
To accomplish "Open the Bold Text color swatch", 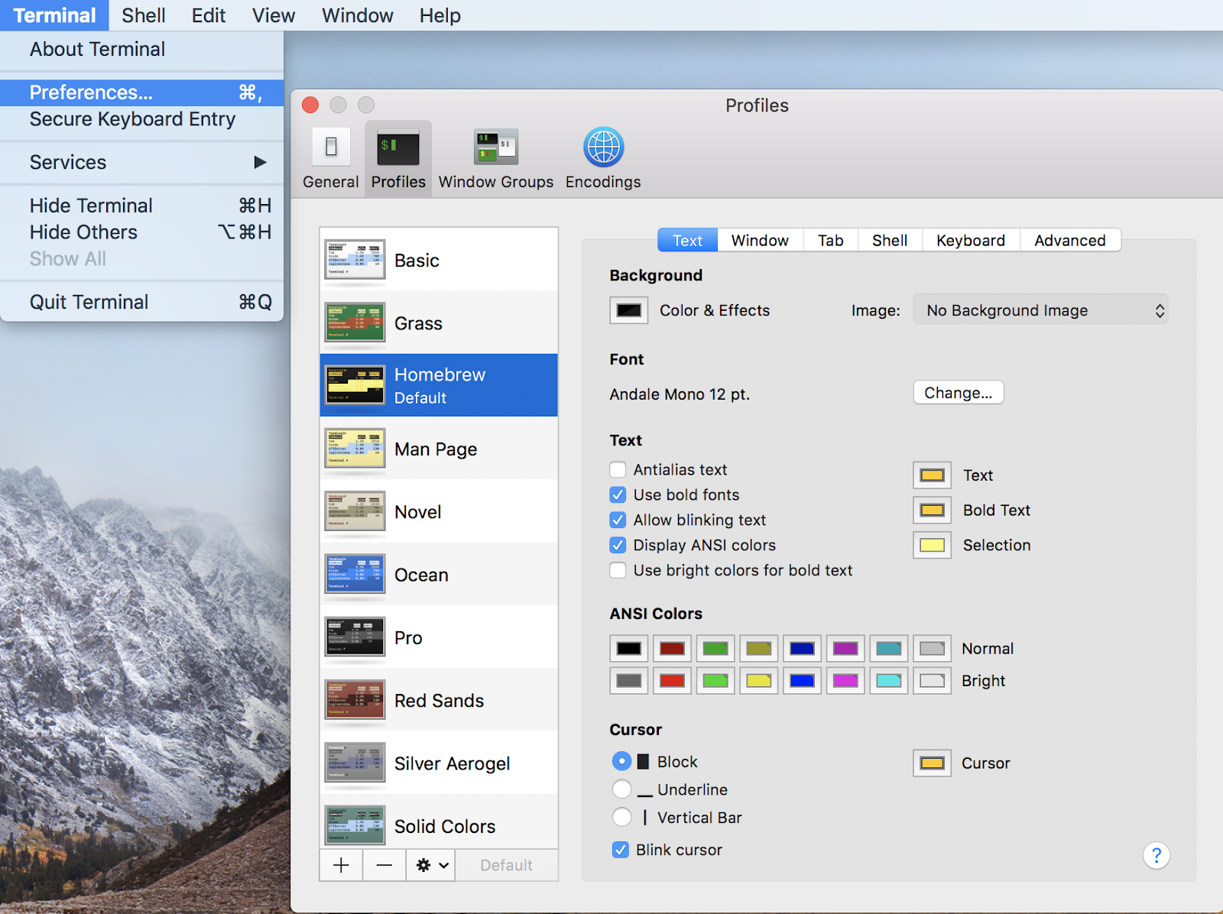I will pyautogui.click(x=933, y=510).
